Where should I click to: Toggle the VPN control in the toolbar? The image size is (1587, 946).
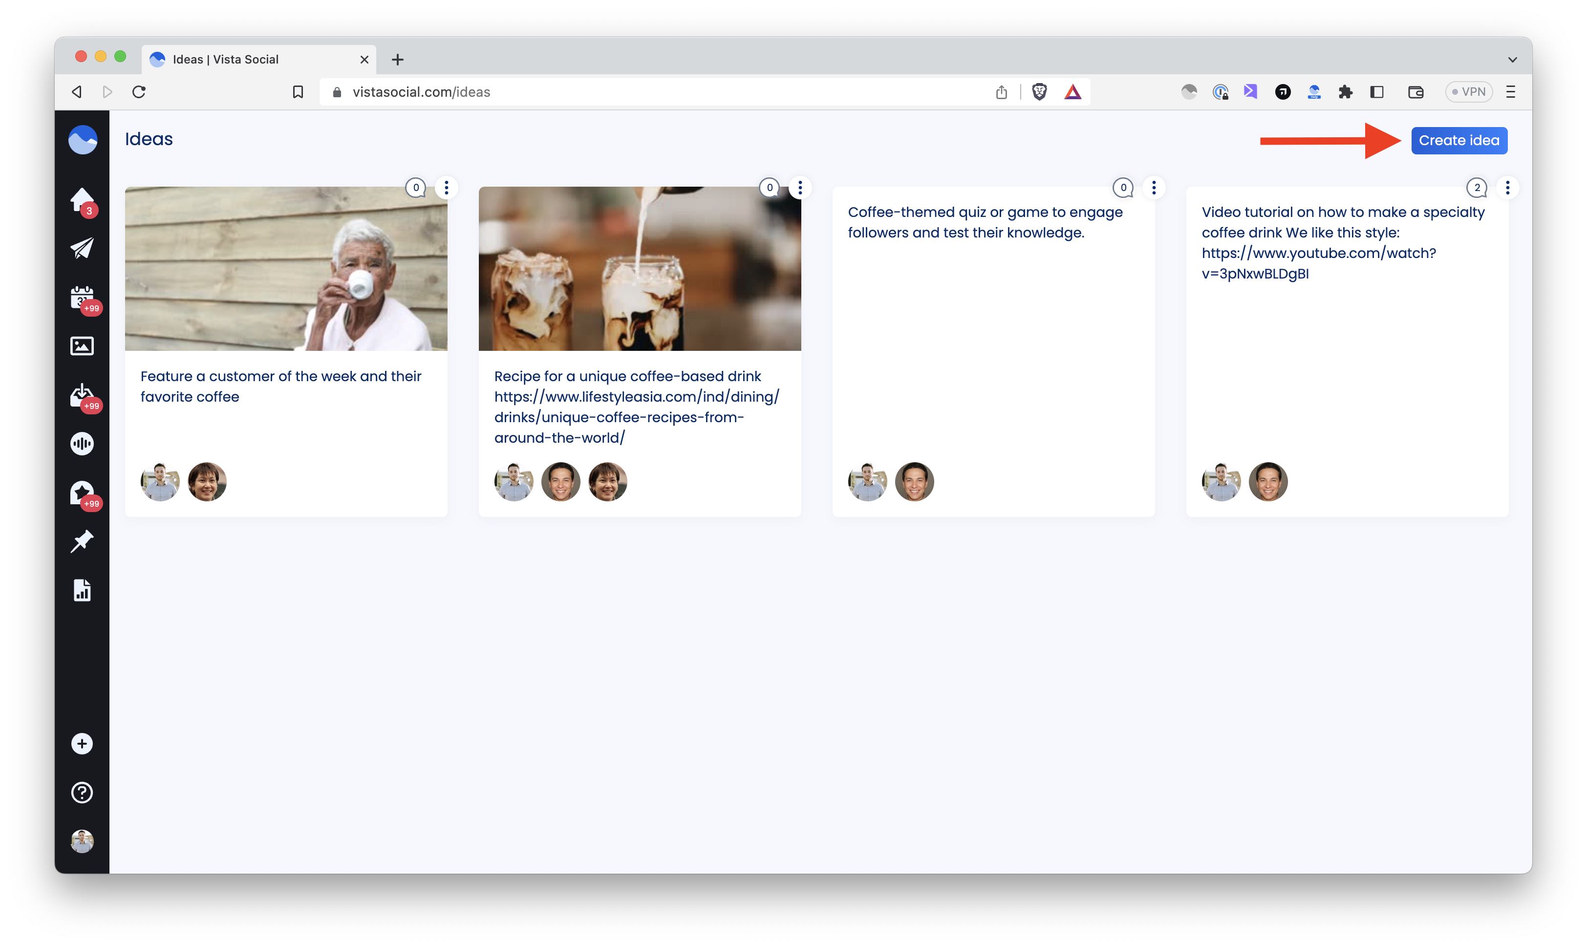tap(1469, 92)
